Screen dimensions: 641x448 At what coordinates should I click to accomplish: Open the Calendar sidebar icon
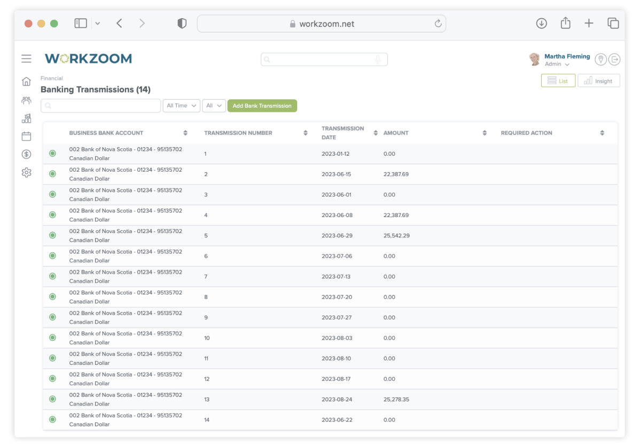[x=26, y=136]
